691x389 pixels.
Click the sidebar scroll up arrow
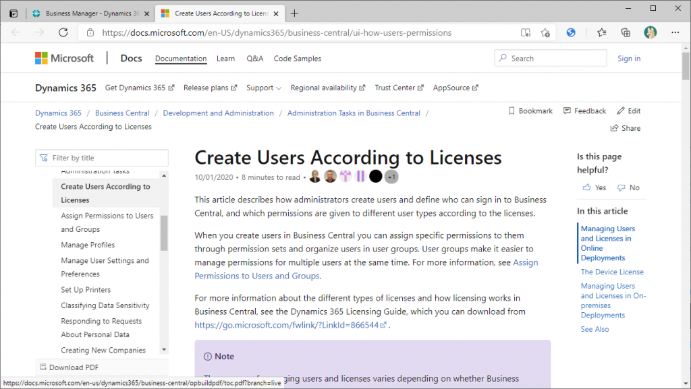tap(164, 175)
